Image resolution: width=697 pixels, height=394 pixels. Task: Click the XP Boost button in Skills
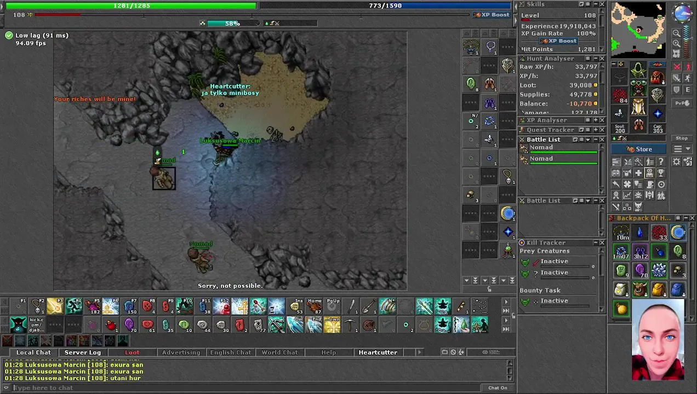coord(558,41)
